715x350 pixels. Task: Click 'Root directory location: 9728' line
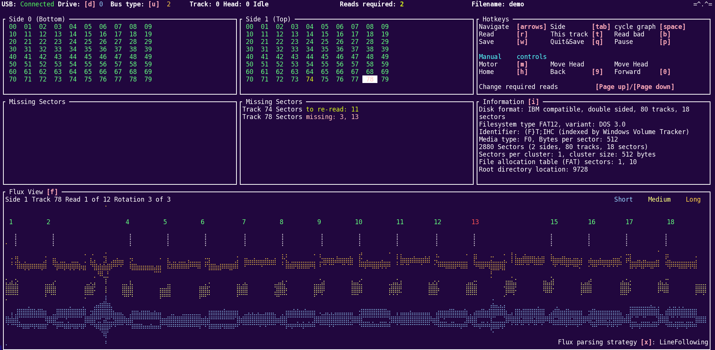pos(533,169)
